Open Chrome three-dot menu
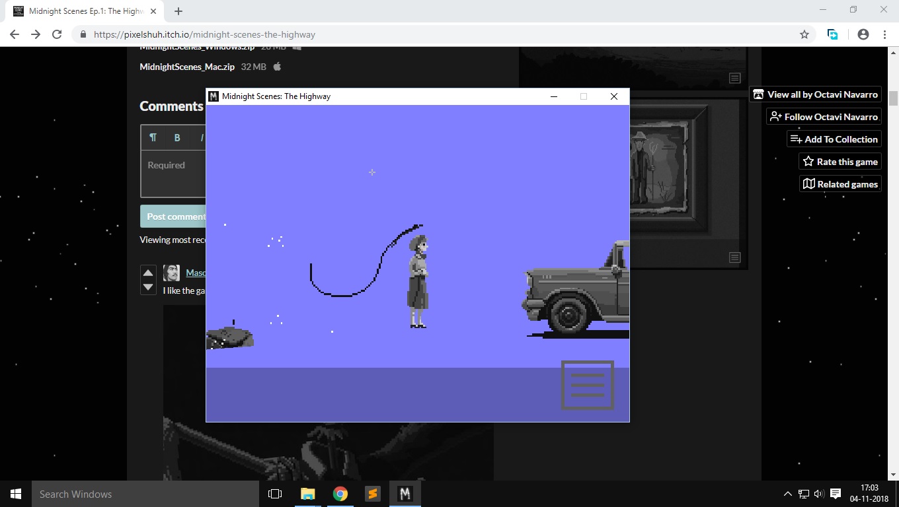Viewport: 899px width, 507px height. pos(884,34)
